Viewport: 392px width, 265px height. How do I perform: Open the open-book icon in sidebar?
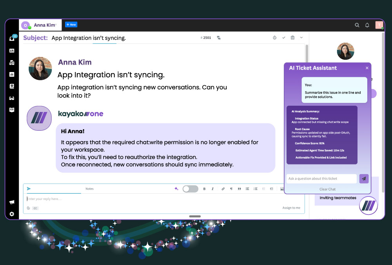12,110
